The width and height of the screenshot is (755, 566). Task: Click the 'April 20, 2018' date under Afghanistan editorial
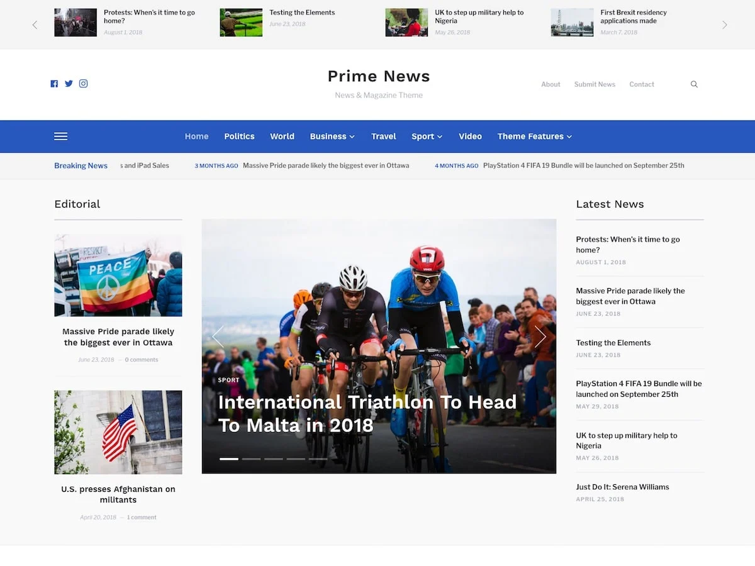pos(98,518)
